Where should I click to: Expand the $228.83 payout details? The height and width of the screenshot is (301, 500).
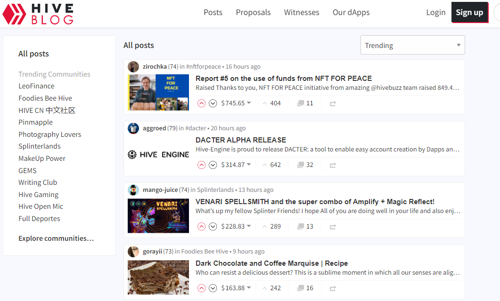236,226
